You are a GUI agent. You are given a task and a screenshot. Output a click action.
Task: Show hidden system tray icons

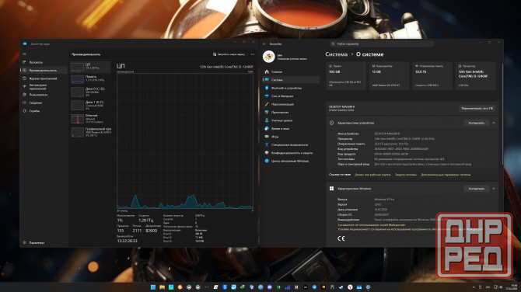[474, 287]
